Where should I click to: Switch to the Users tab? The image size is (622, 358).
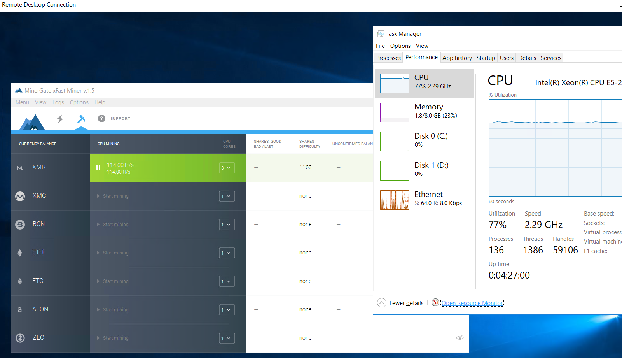[x=507, y=58]
